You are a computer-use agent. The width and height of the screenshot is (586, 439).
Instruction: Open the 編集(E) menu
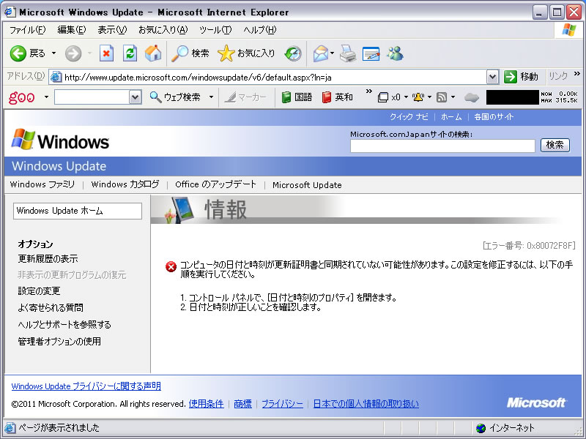click(x=71, y=30)
